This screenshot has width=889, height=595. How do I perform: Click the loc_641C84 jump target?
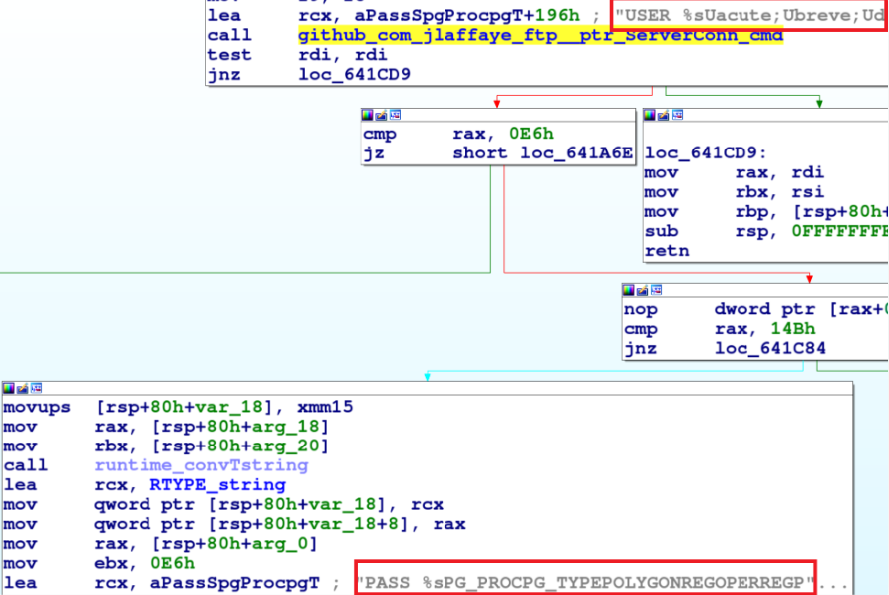tap(770, 348)
